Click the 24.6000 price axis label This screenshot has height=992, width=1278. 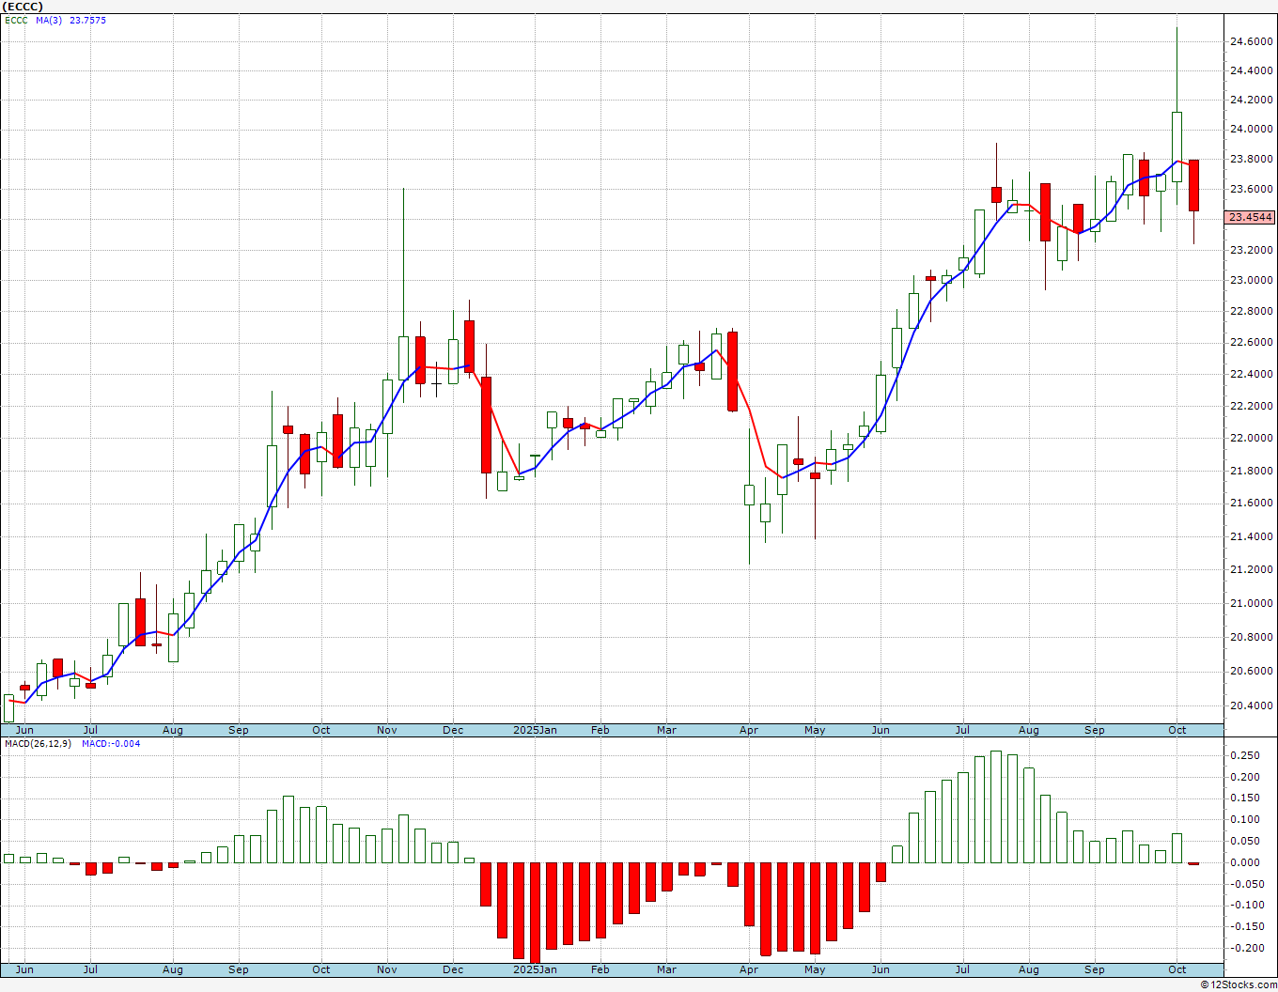[x=1251, y=41]
